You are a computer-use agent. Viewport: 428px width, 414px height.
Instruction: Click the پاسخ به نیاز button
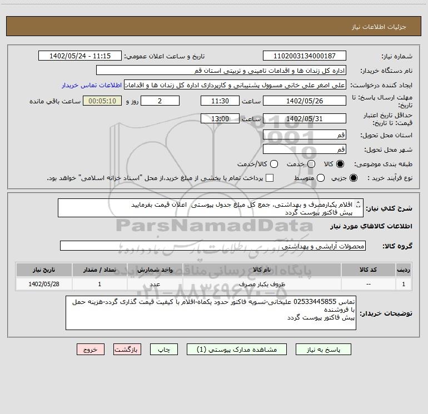coord(323,350)
